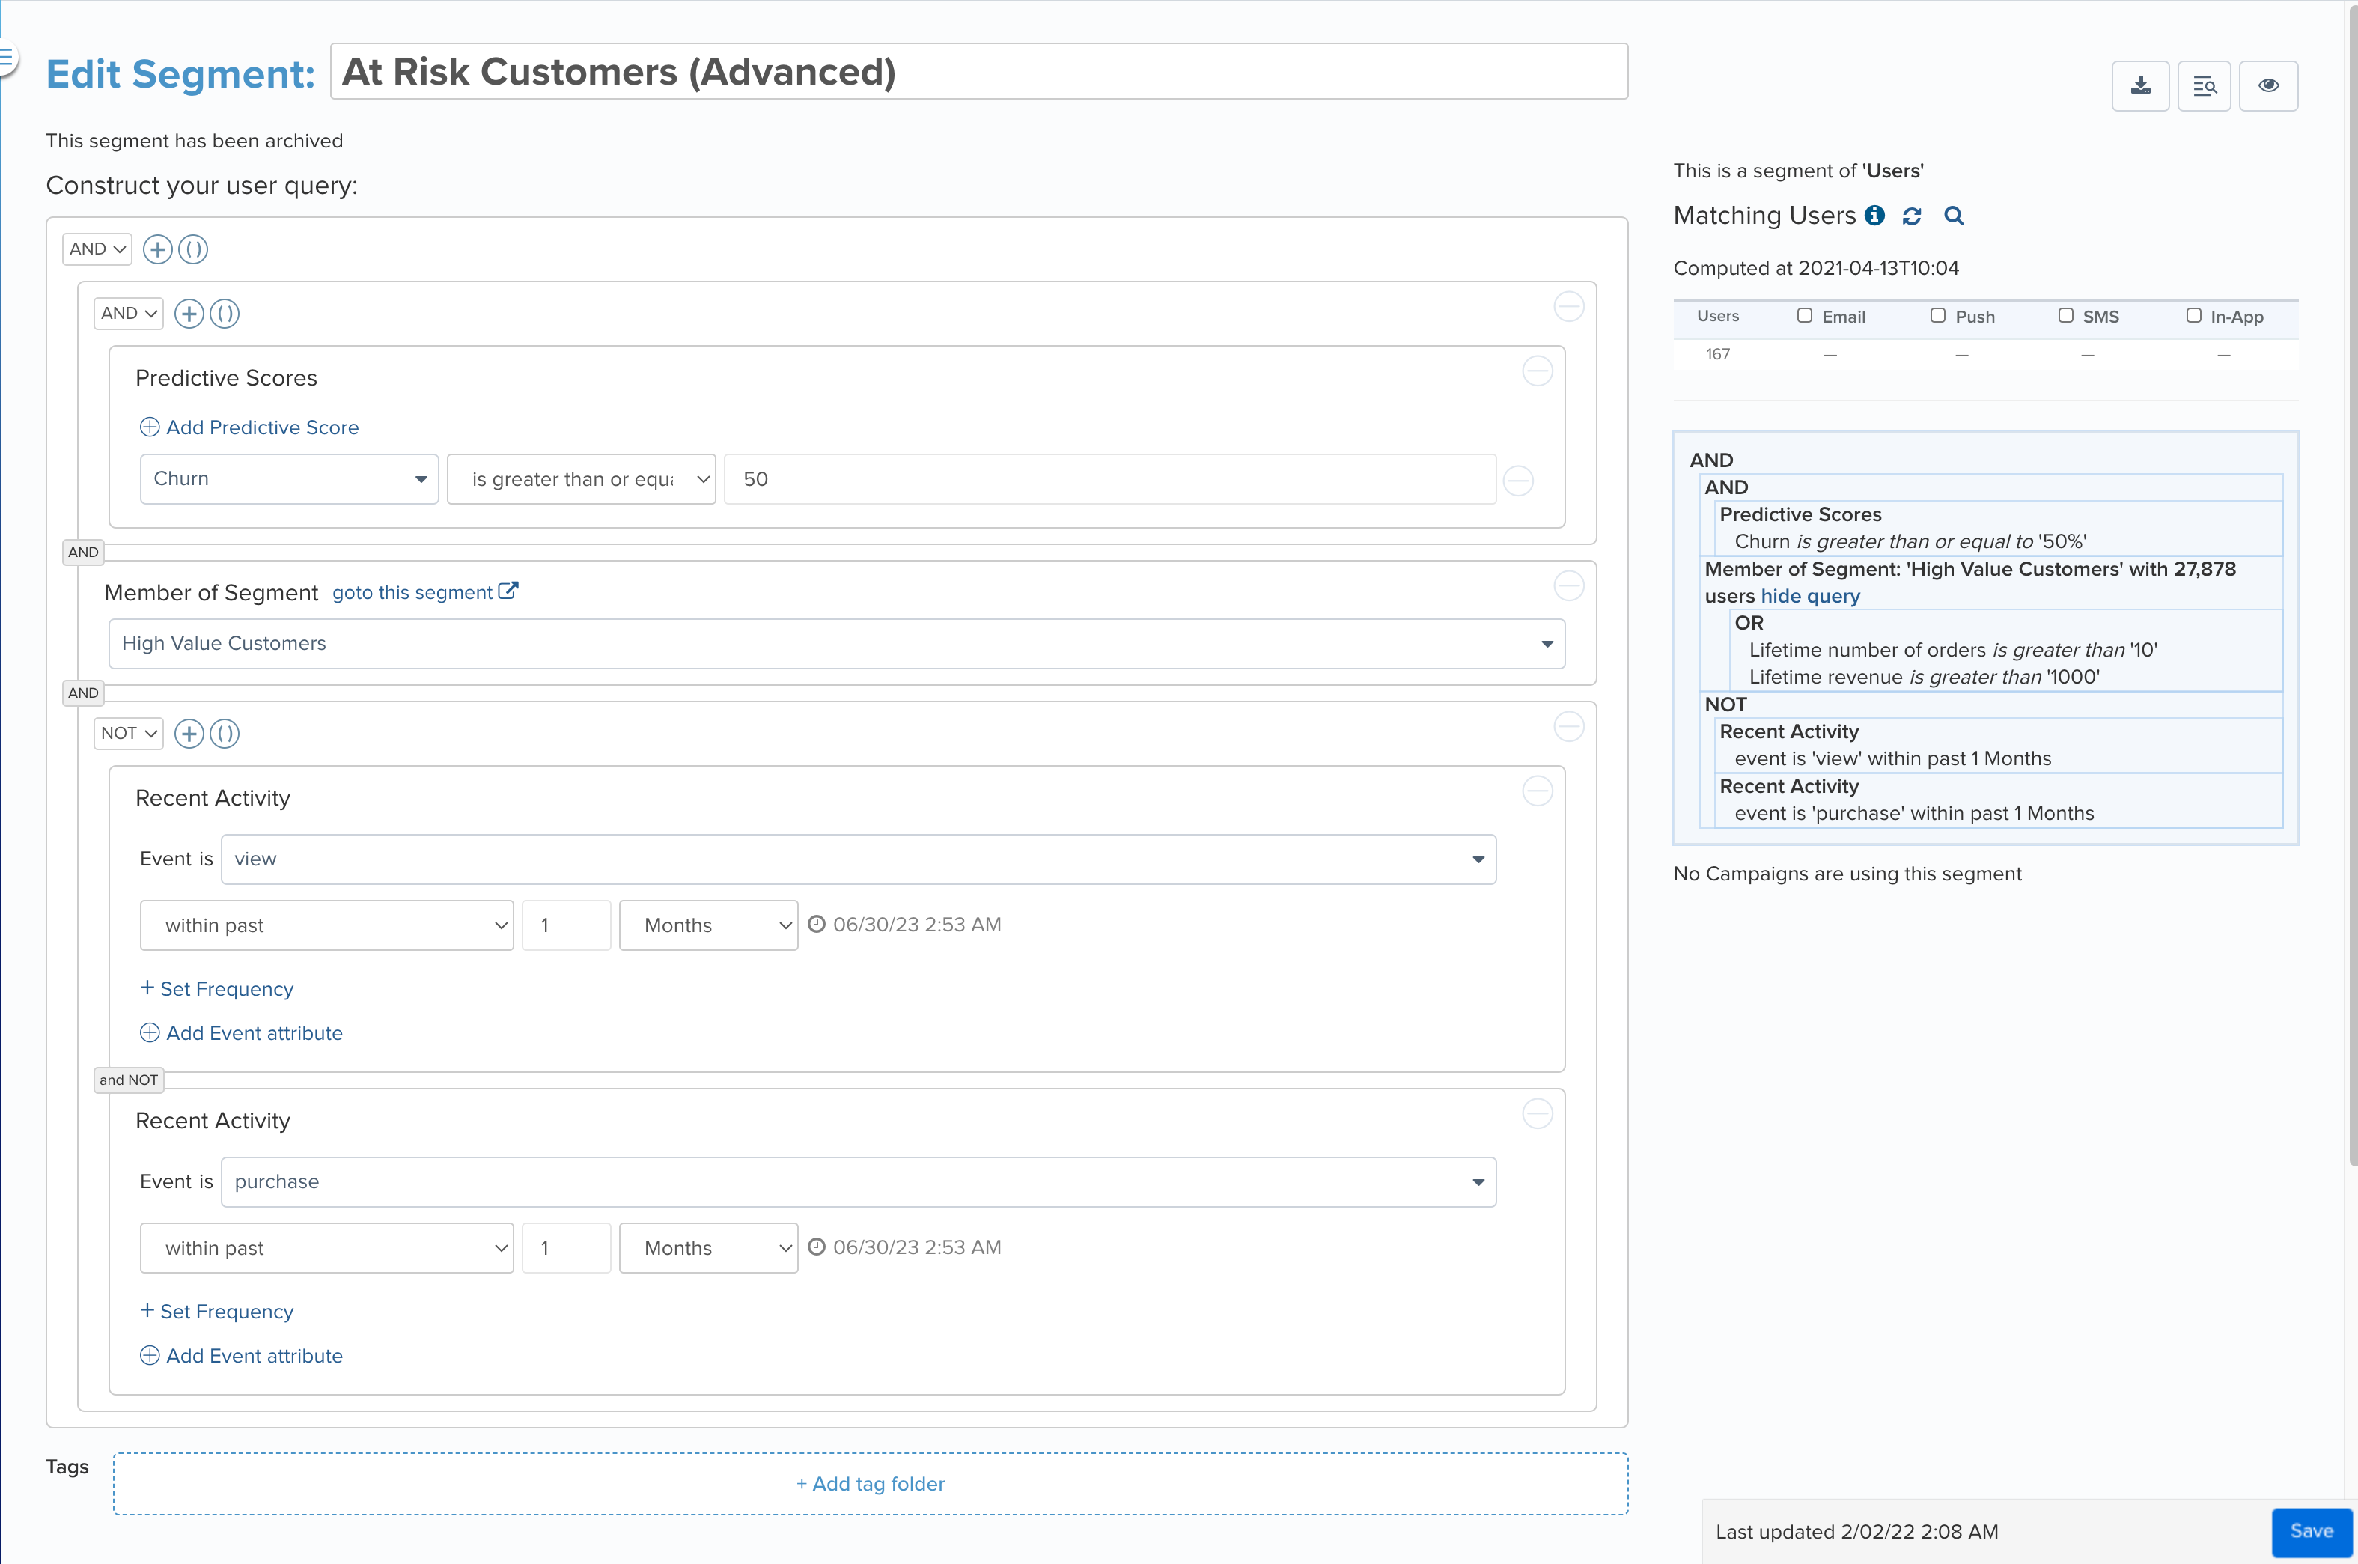Toggle the Push channel checkbox
Viewport: 2358px width, 1564px height.
tap(1937, 315)
